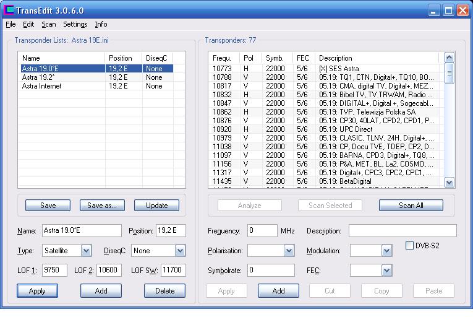Add a new transponder list entry on the left
This screenshot has width=473, height=317.
101,291
